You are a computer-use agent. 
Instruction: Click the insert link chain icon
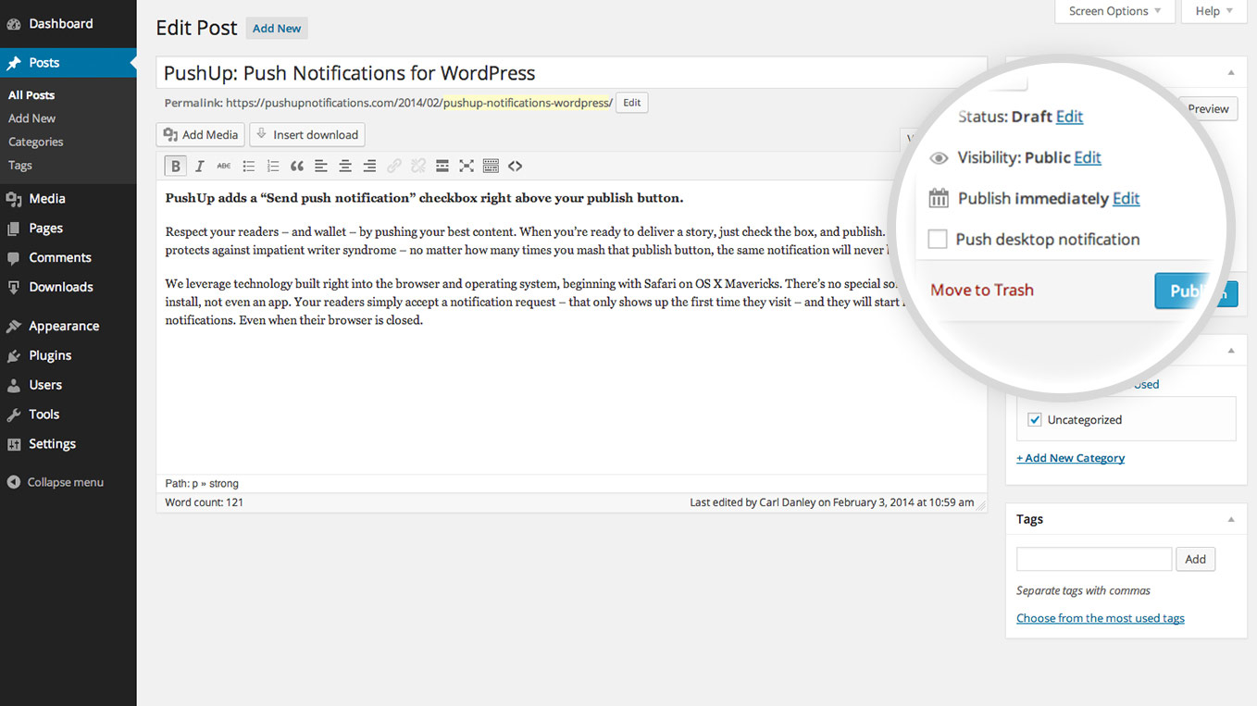394,167
